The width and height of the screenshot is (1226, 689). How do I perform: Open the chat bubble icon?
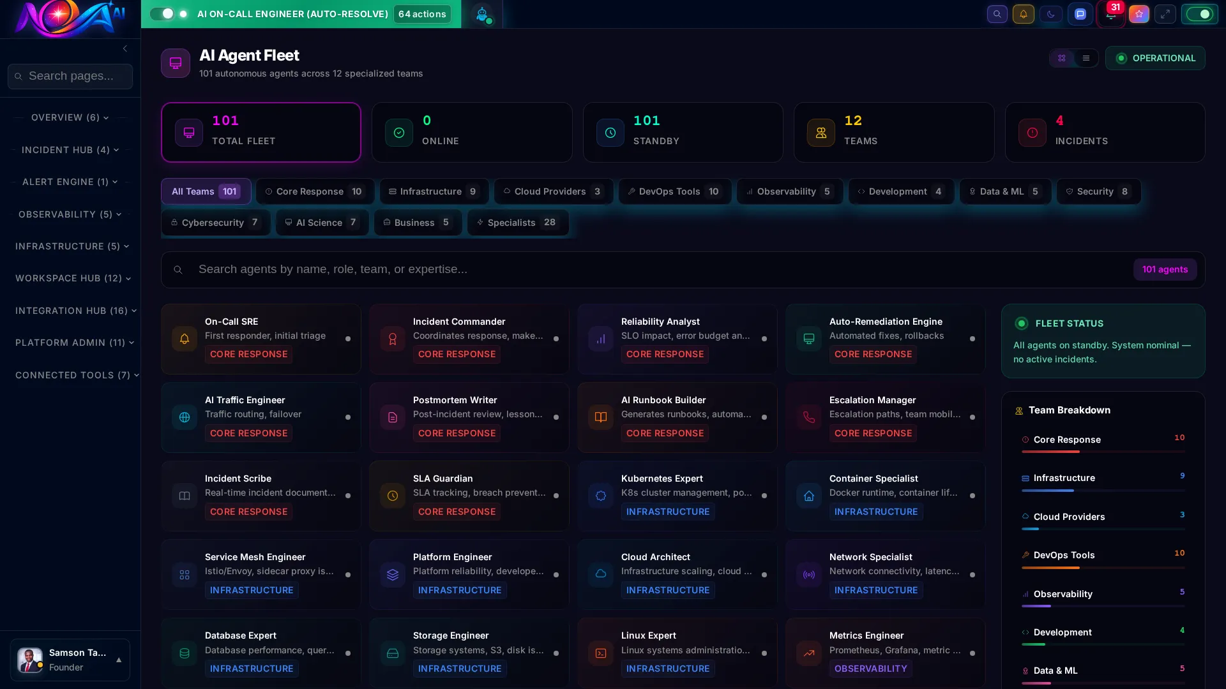pyautogui.click(x=1080, y=14)
